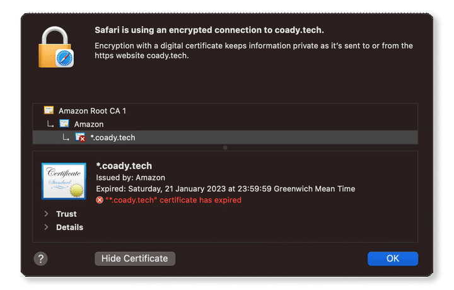Click the Expired date line text
This screenshot has width=454, height=290.
[x=226, y=188]
